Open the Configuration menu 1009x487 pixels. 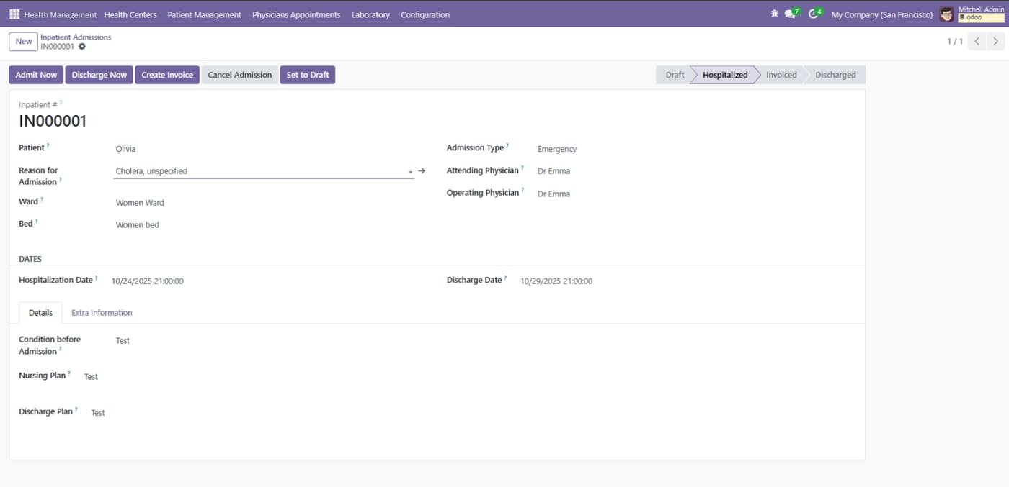(x=425, y=14)
